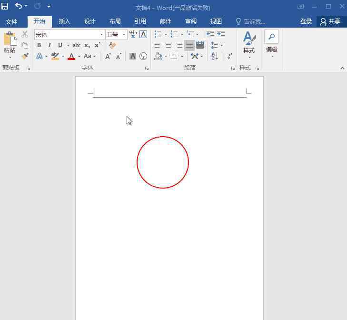Click the distributed alignment icon
347x320 pixels.
coord(200,45)
